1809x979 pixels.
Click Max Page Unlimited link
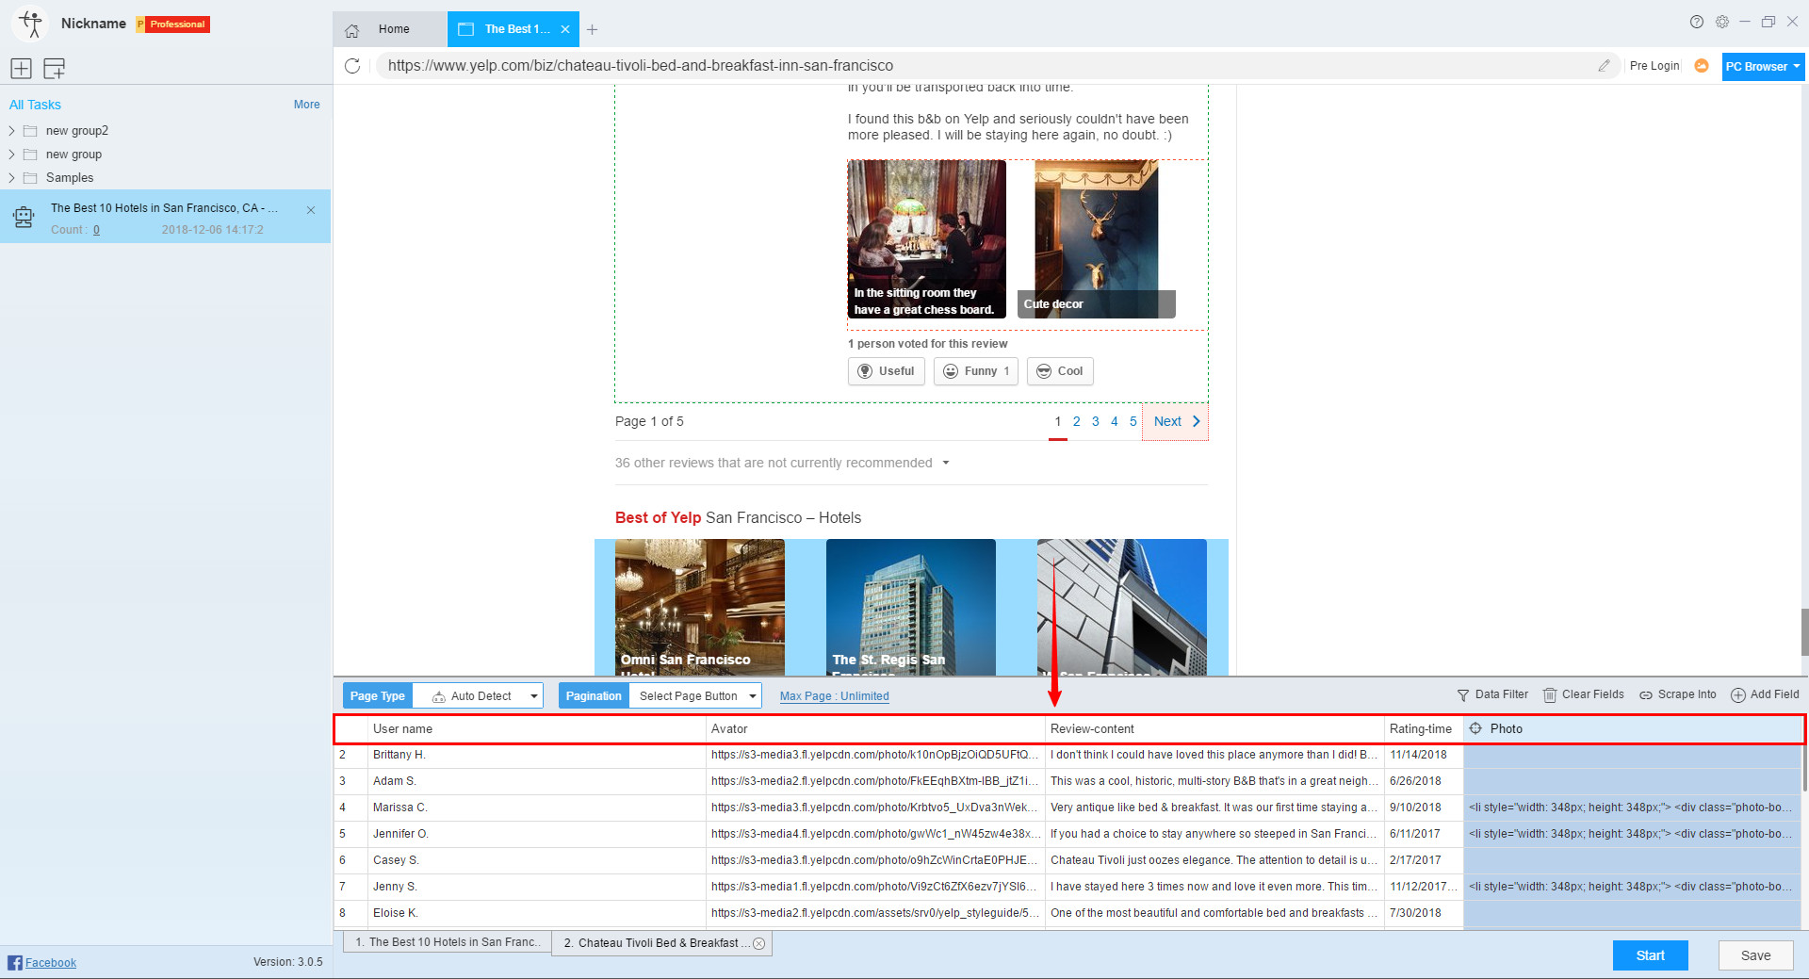835,696
